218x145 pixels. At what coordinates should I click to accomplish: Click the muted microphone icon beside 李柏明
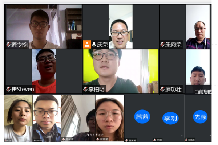[85, 89]
